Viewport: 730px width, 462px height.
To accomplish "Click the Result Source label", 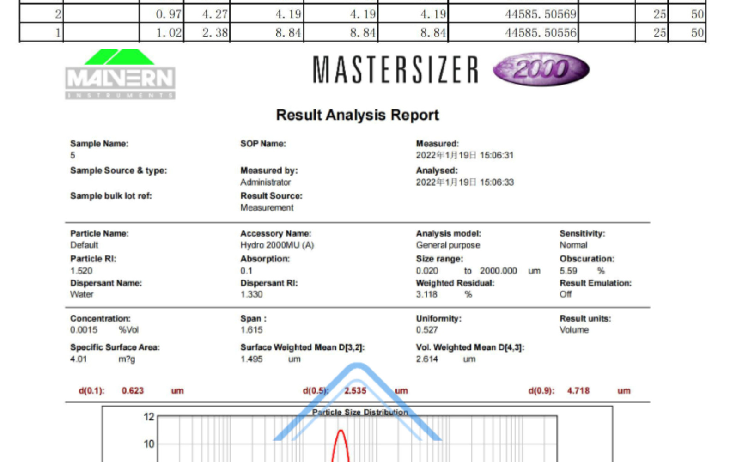I will pyautogui.click(x=271, y=196).
